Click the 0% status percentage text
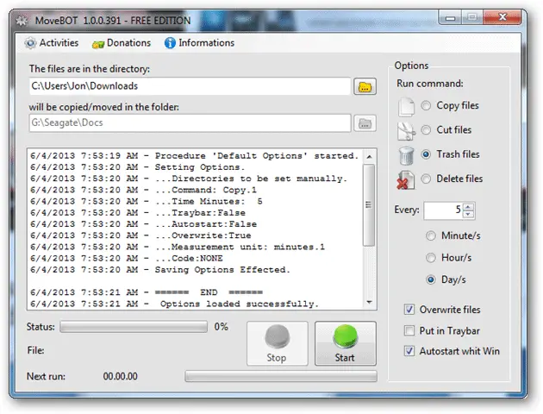The image size is (543, 414). [221, 327]
